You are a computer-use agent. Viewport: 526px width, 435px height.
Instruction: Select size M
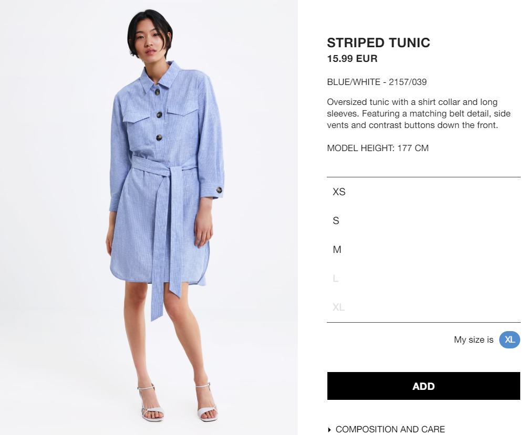coord(424,249)
